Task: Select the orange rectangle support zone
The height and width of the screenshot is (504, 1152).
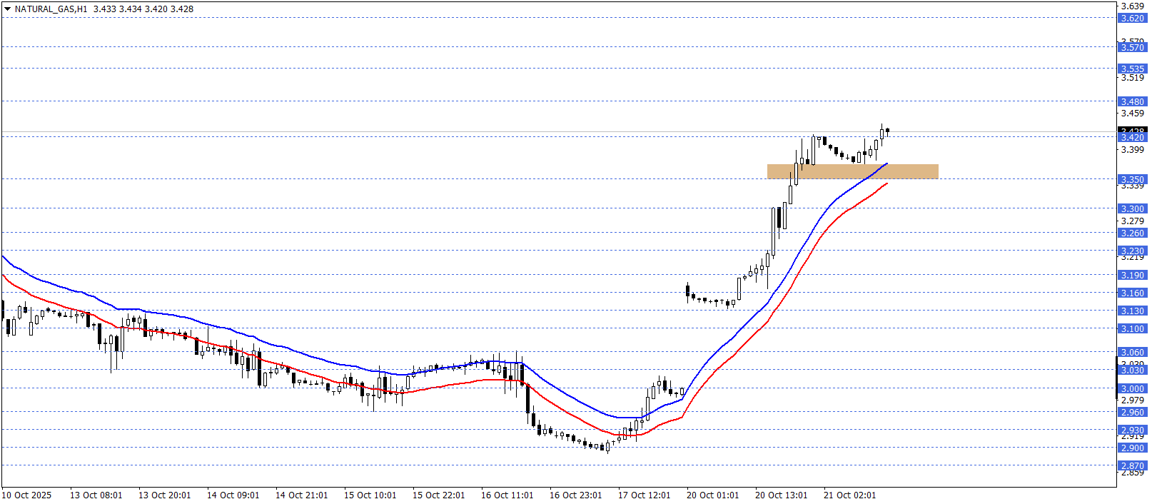Action: 852,171
